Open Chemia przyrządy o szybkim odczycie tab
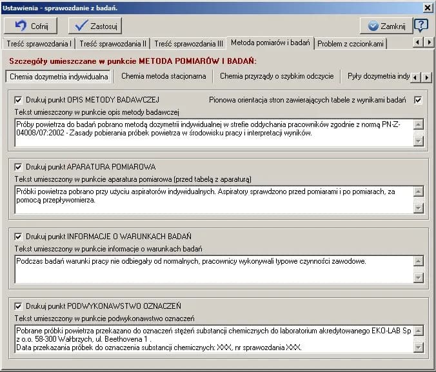436x372 pixels. click(277, 76)
